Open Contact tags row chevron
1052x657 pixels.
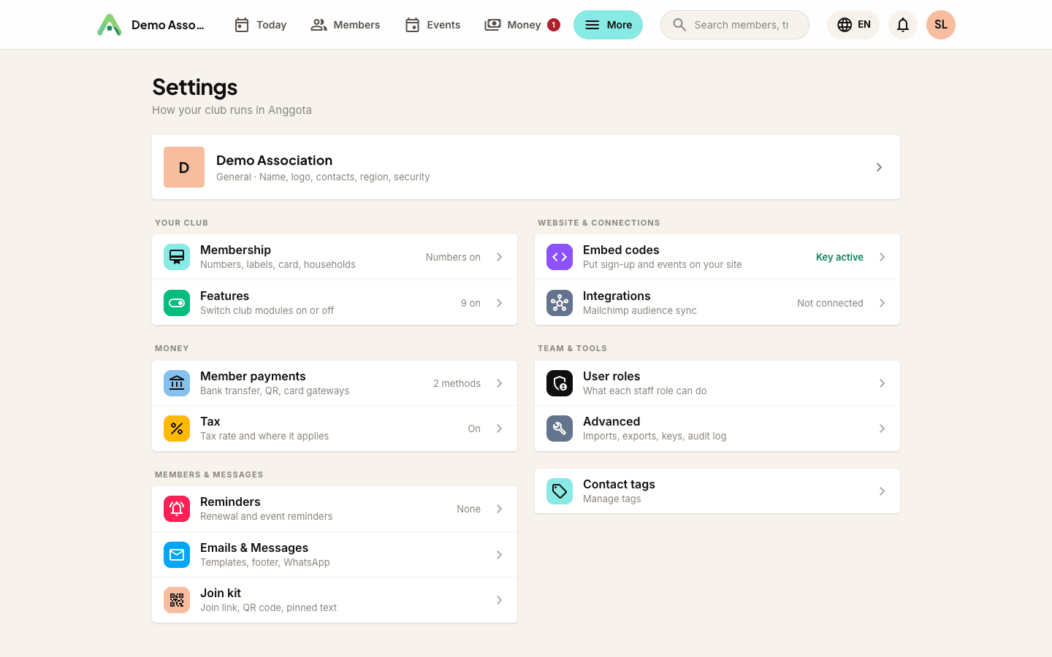tap(883, 491)
